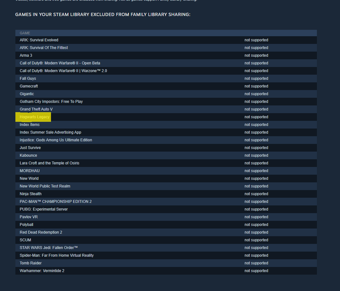
Task: Click 'not supported' status for MORDHAU
Action: click(256, 171)
